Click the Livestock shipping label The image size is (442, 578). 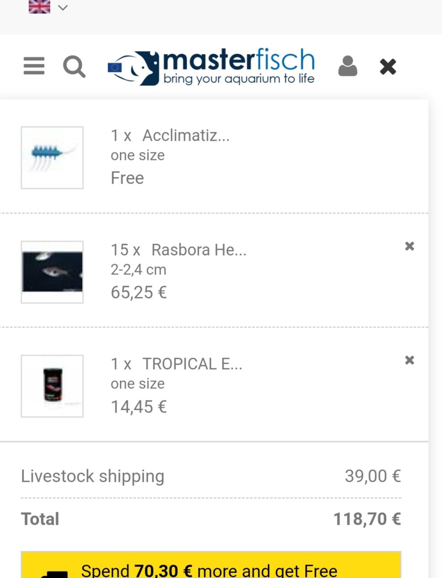pyautogui.click(x=93, y=477)
